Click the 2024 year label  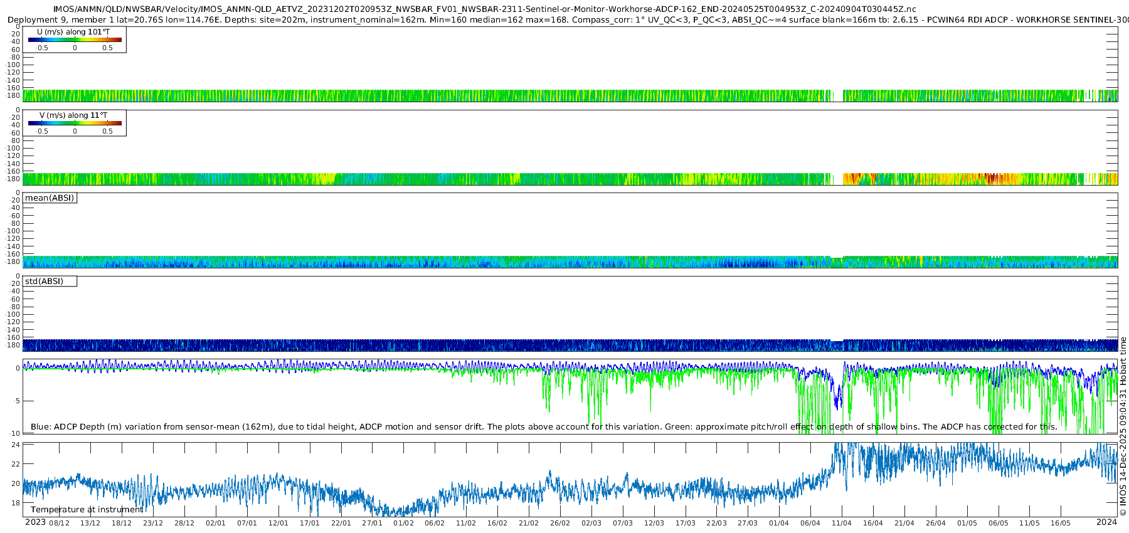click(x=1106, y=522)
